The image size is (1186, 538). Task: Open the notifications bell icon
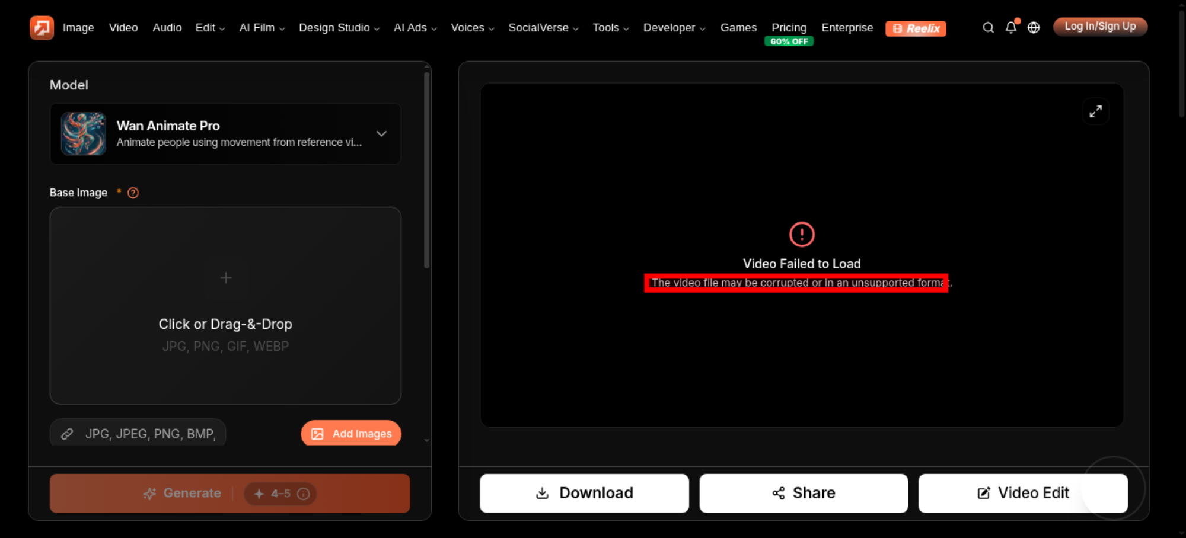(x=1011, y=27)
